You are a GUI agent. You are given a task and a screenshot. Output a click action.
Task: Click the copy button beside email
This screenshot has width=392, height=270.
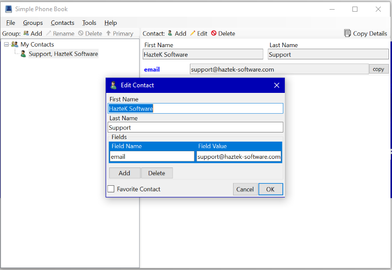click(x=378, y=69)
